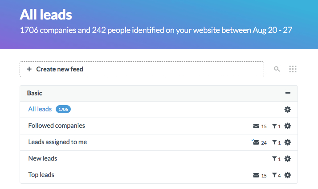Open the All leads feed link
318x189 pixels.
(40, 109)
